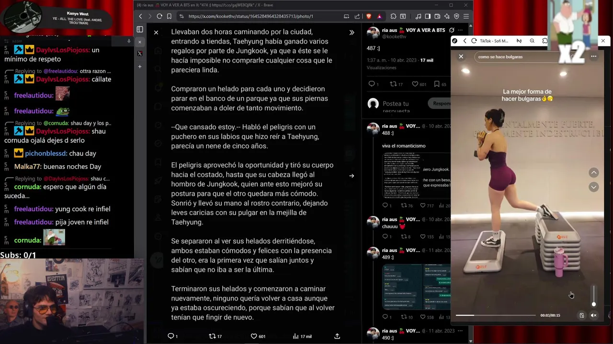
Task: Share this page from address bar
Action: click(357, 16)
